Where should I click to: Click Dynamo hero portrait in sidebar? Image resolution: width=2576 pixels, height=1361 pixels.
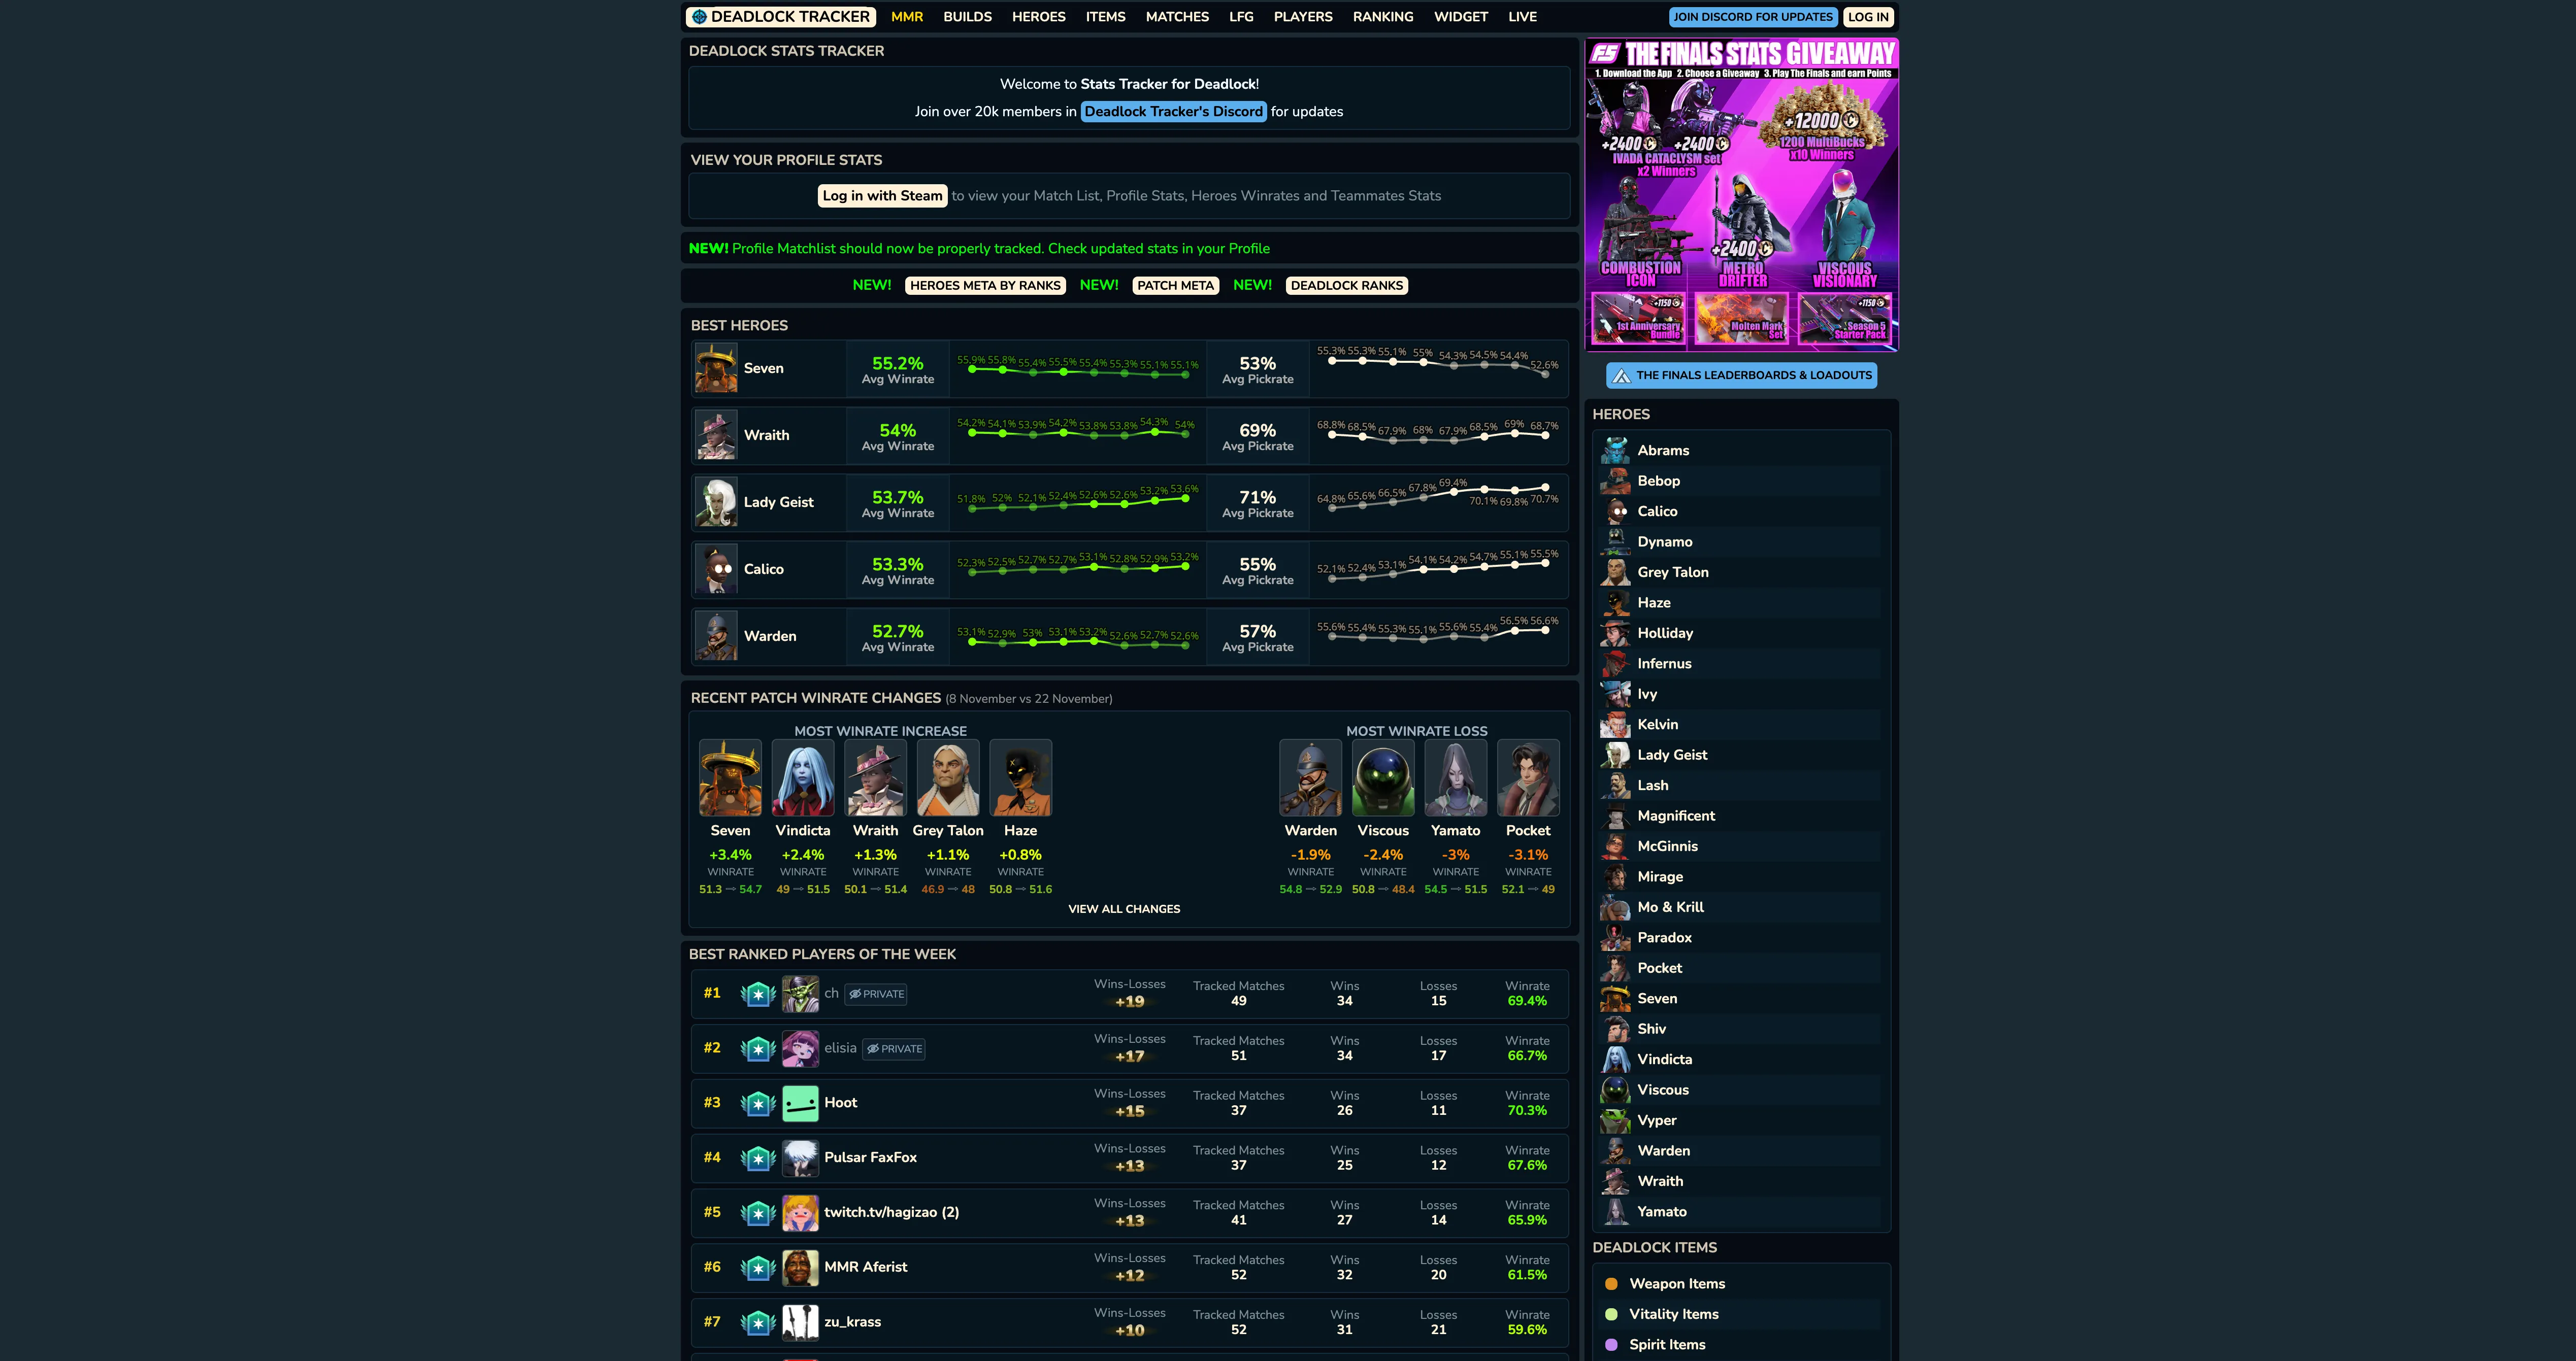(x=1615, y=541)
